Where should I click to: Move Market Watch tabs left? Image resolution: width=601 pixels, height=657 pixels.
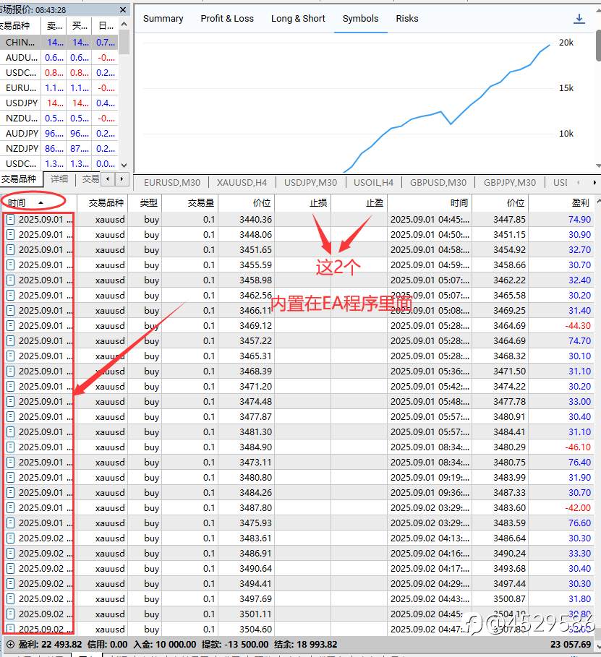[x=108, y=179]
